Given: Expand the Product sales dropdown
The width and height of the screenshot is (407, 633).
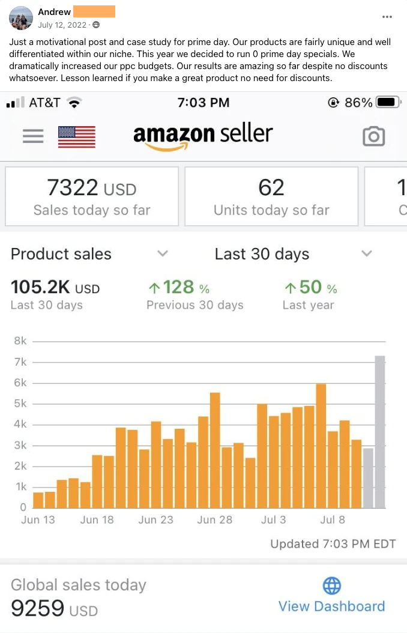Looking at the screenshot, I should point(162,253).
